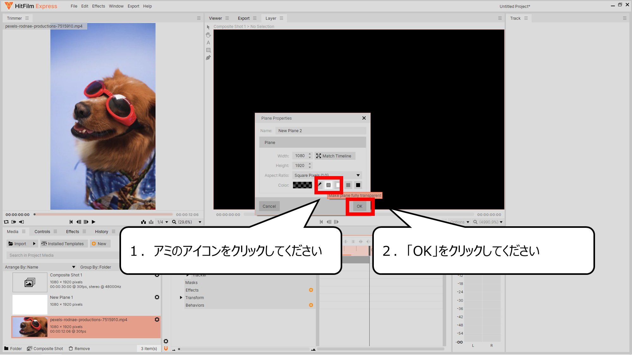The width and height of the screenshot is (632, 355).
Task: Click the Folder button in Media panel
Action: 13,348
